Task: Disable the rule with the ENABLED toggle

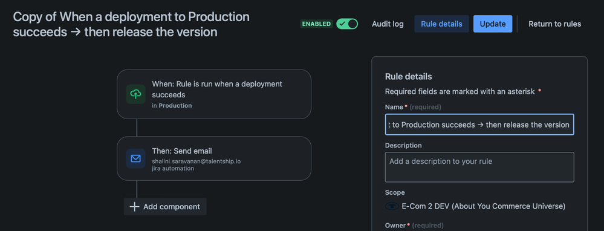Action: (x=347, y=24)
